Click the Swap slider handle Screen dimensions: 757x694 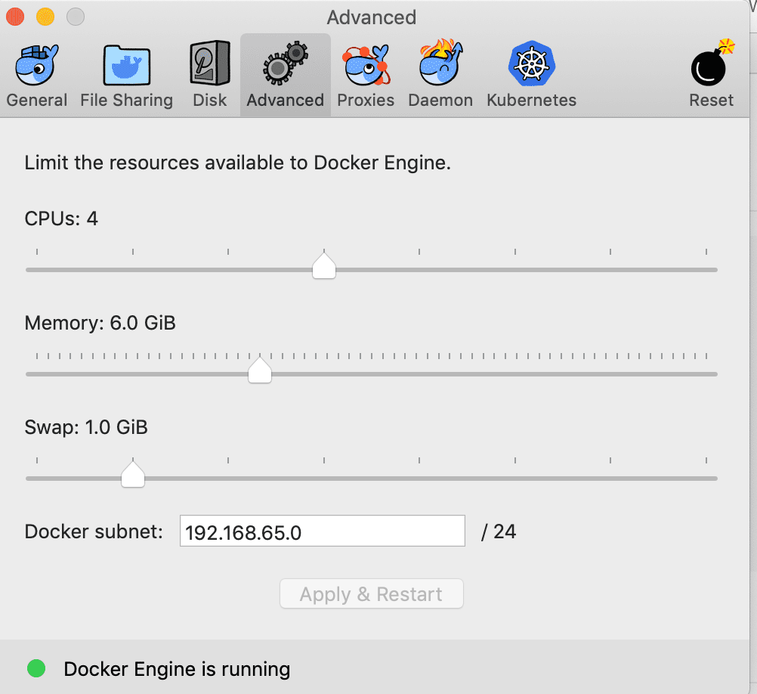pyautogui.click(x=133, y=474)
